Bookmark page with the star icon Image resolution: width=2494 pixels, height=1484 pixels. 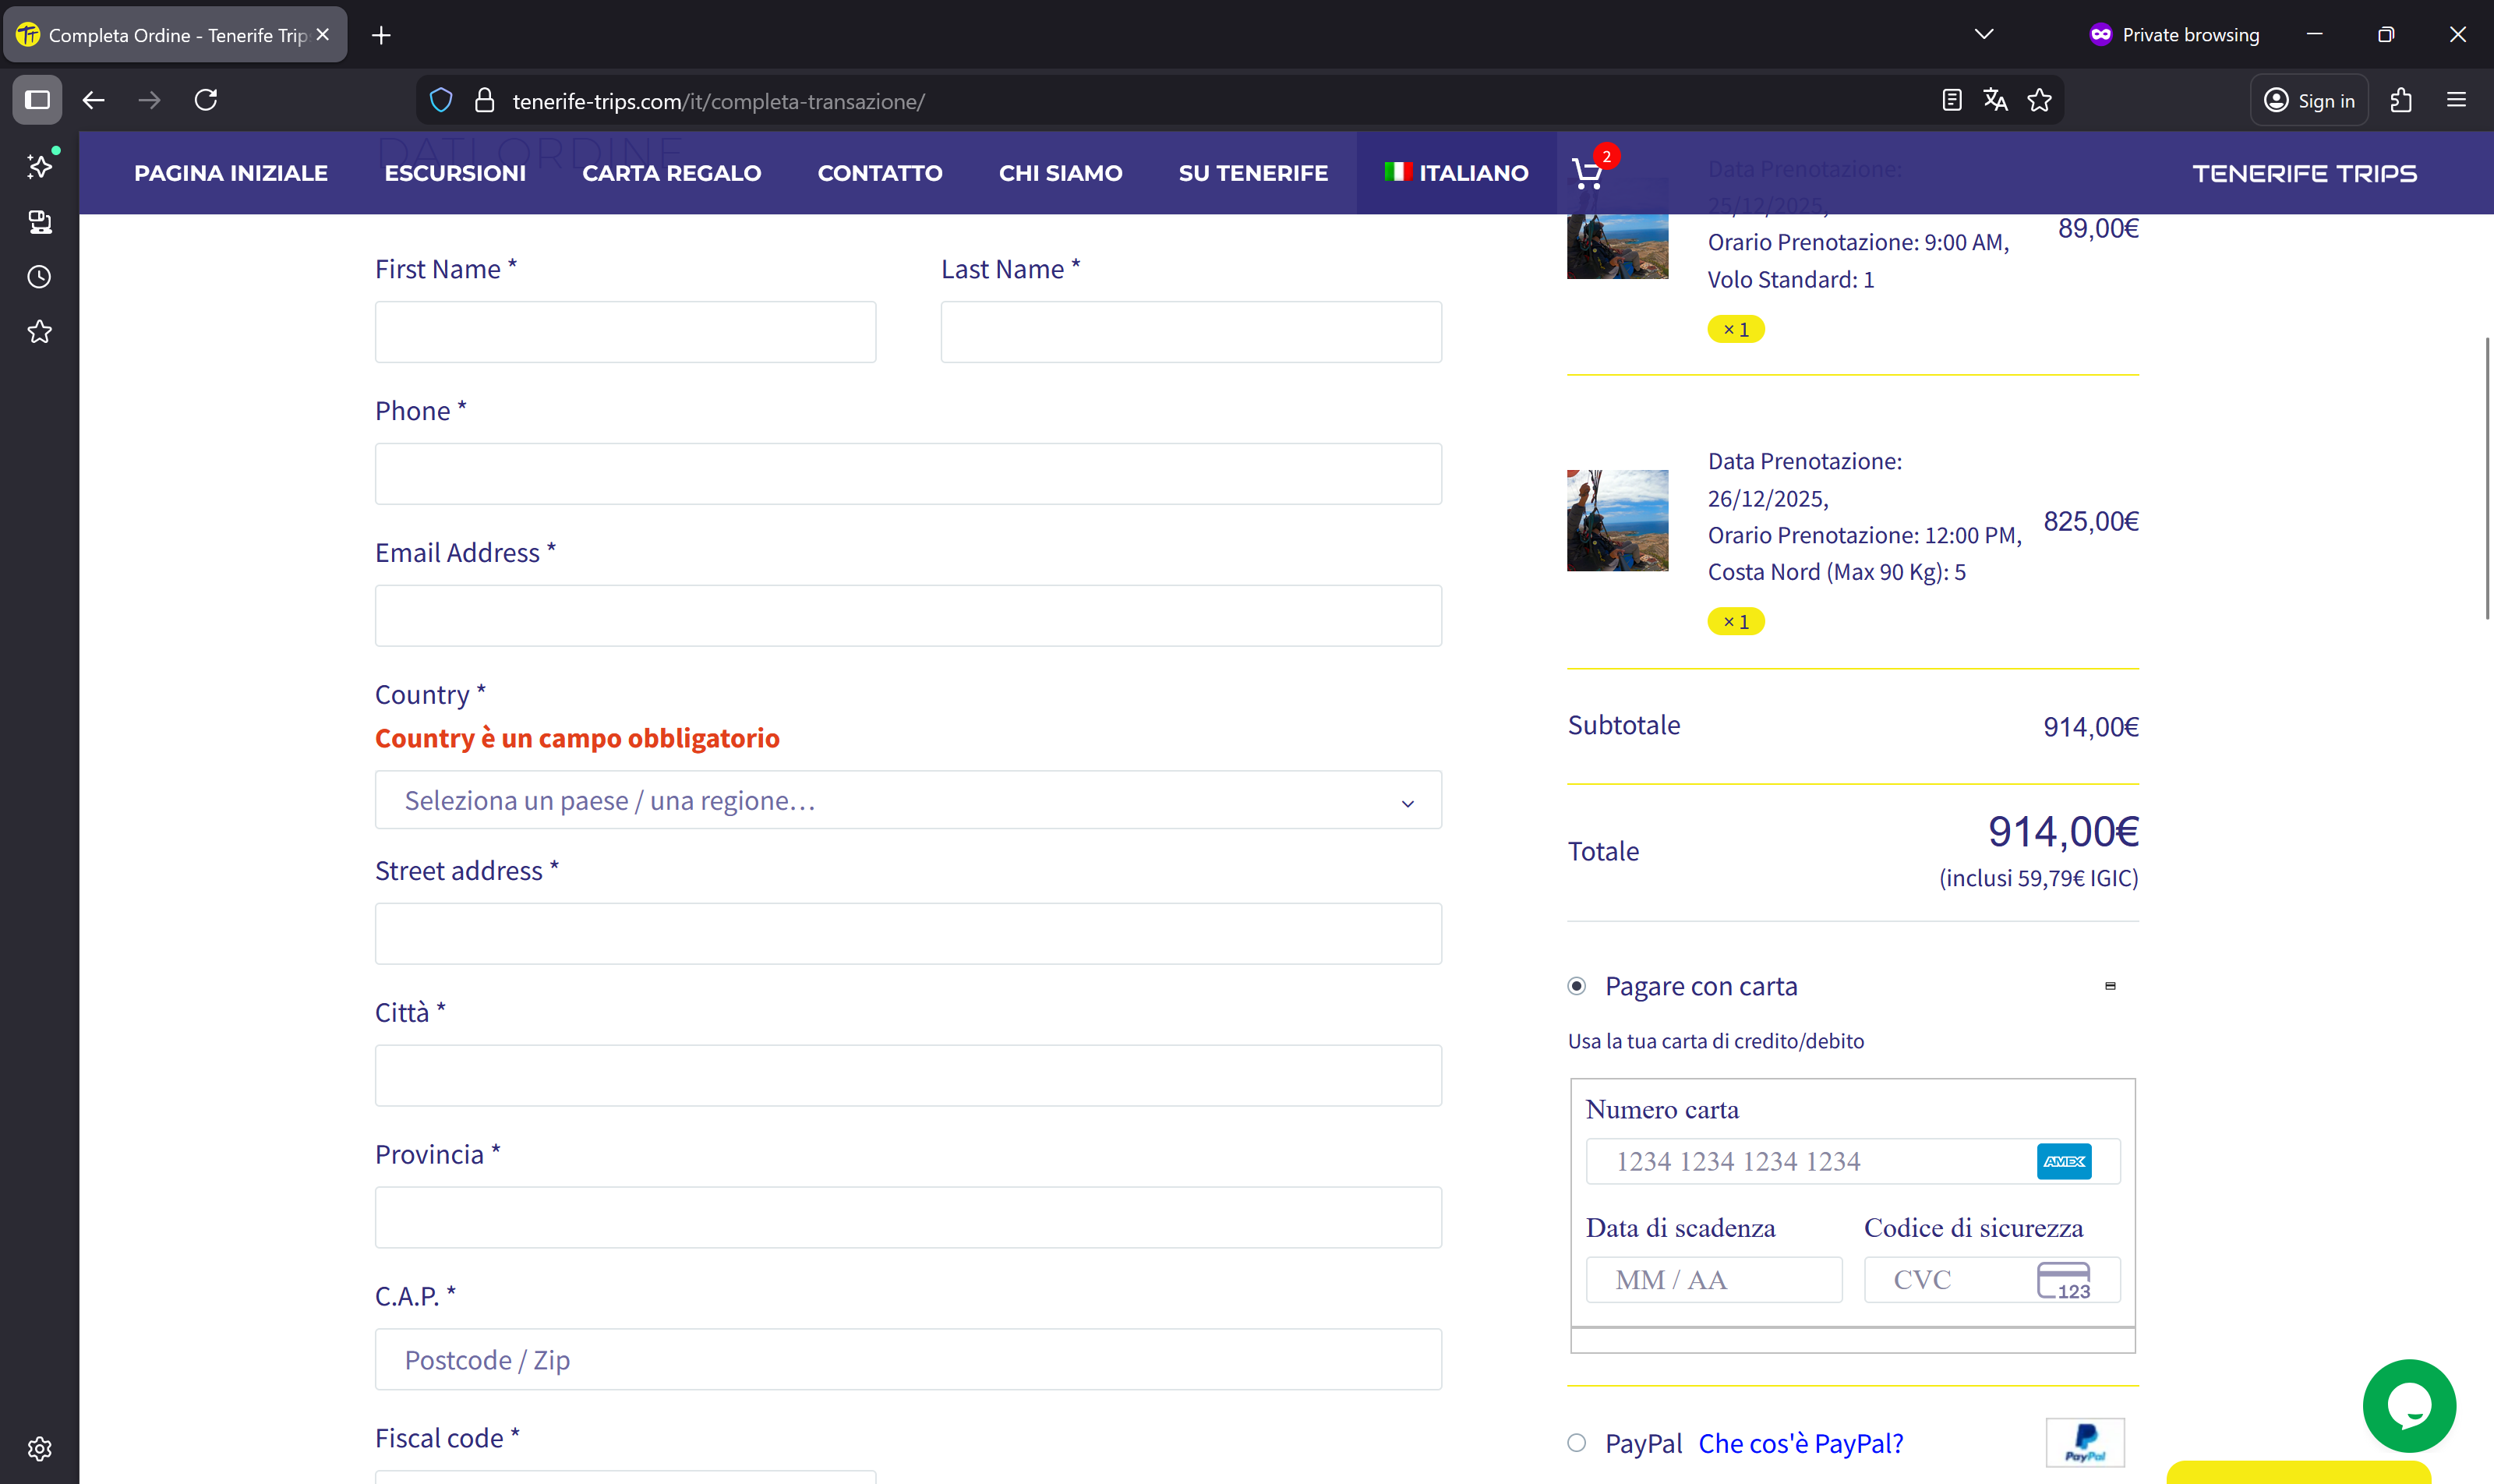pos(2039,100)
